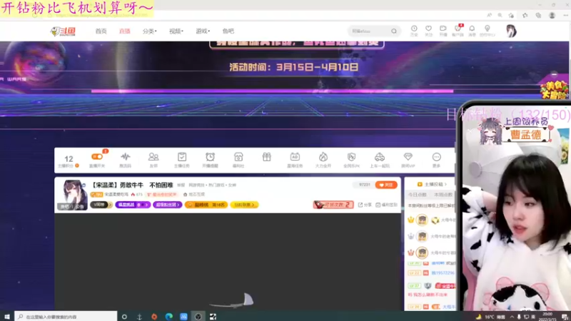Click the gift box icon in the toolbar
This screenshot has width=571, height=321.
[x=266, y=157]
